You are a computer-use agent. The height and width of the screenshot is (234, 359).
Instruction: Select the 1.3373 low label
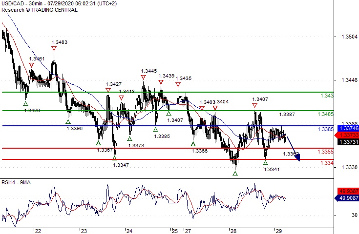(x=136, y=146)
